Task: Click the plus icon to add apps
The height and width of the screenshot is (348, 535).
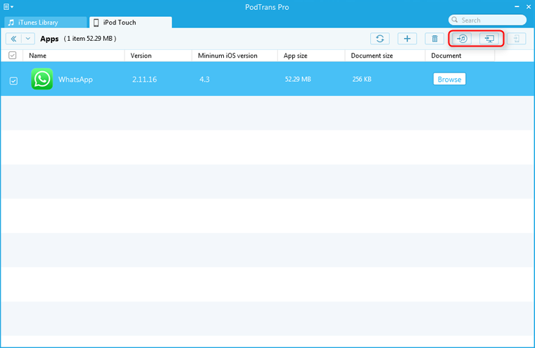Action: tap(407, 39)
